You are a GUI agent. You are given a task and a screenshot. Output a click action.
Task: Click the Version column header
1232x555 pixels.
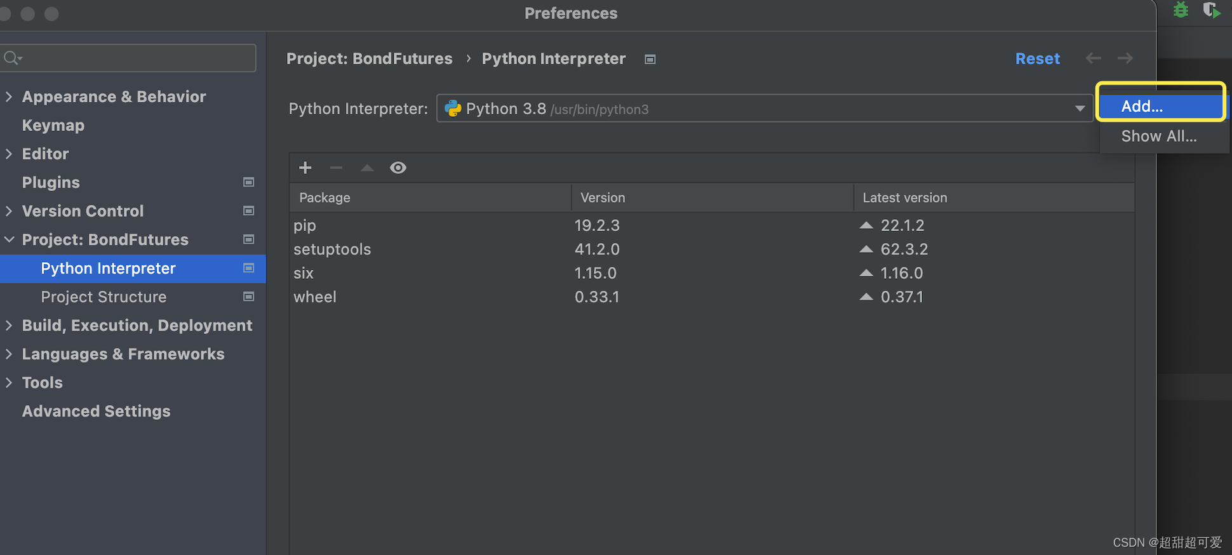(713, 197)
